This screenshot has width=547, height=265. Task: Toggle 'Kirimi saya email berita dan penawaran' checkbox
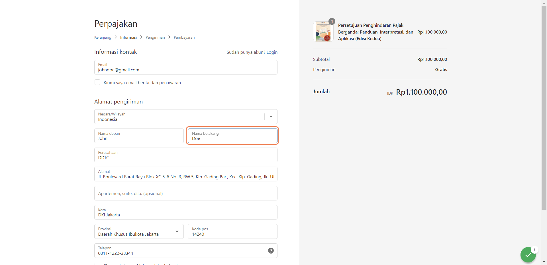click(97, 82)
